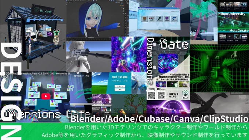Click the X (Twitter) QR code on poster
249x140 pixels.
click(x=161, y=95)
